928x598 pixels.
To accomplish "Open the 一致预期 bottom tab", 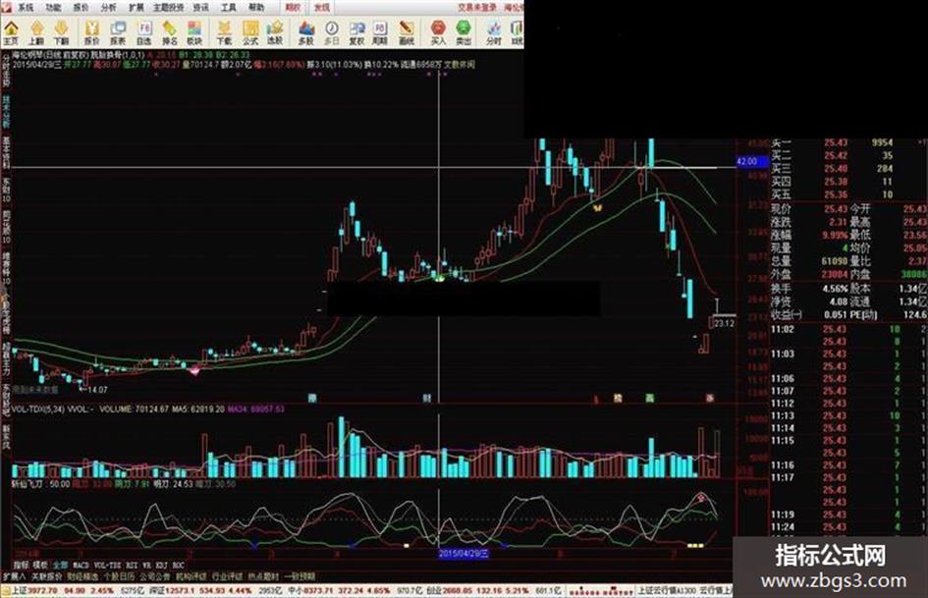I will coord(300,576).
